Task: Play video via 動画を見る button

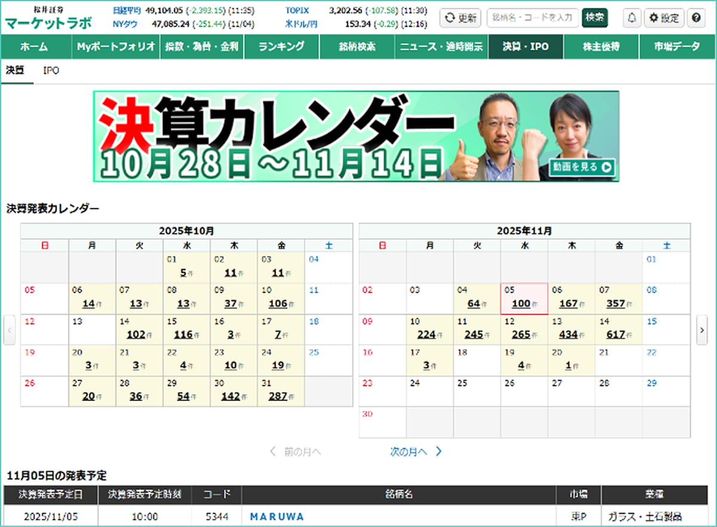Action: [582, 167]
